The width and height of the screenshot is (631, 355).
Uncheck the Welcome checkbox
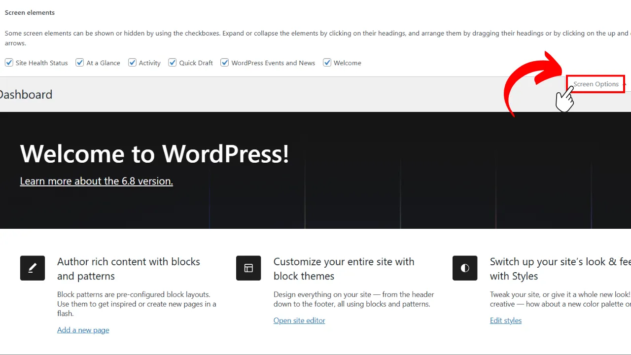pyautogui.click(x=327, y=63)
